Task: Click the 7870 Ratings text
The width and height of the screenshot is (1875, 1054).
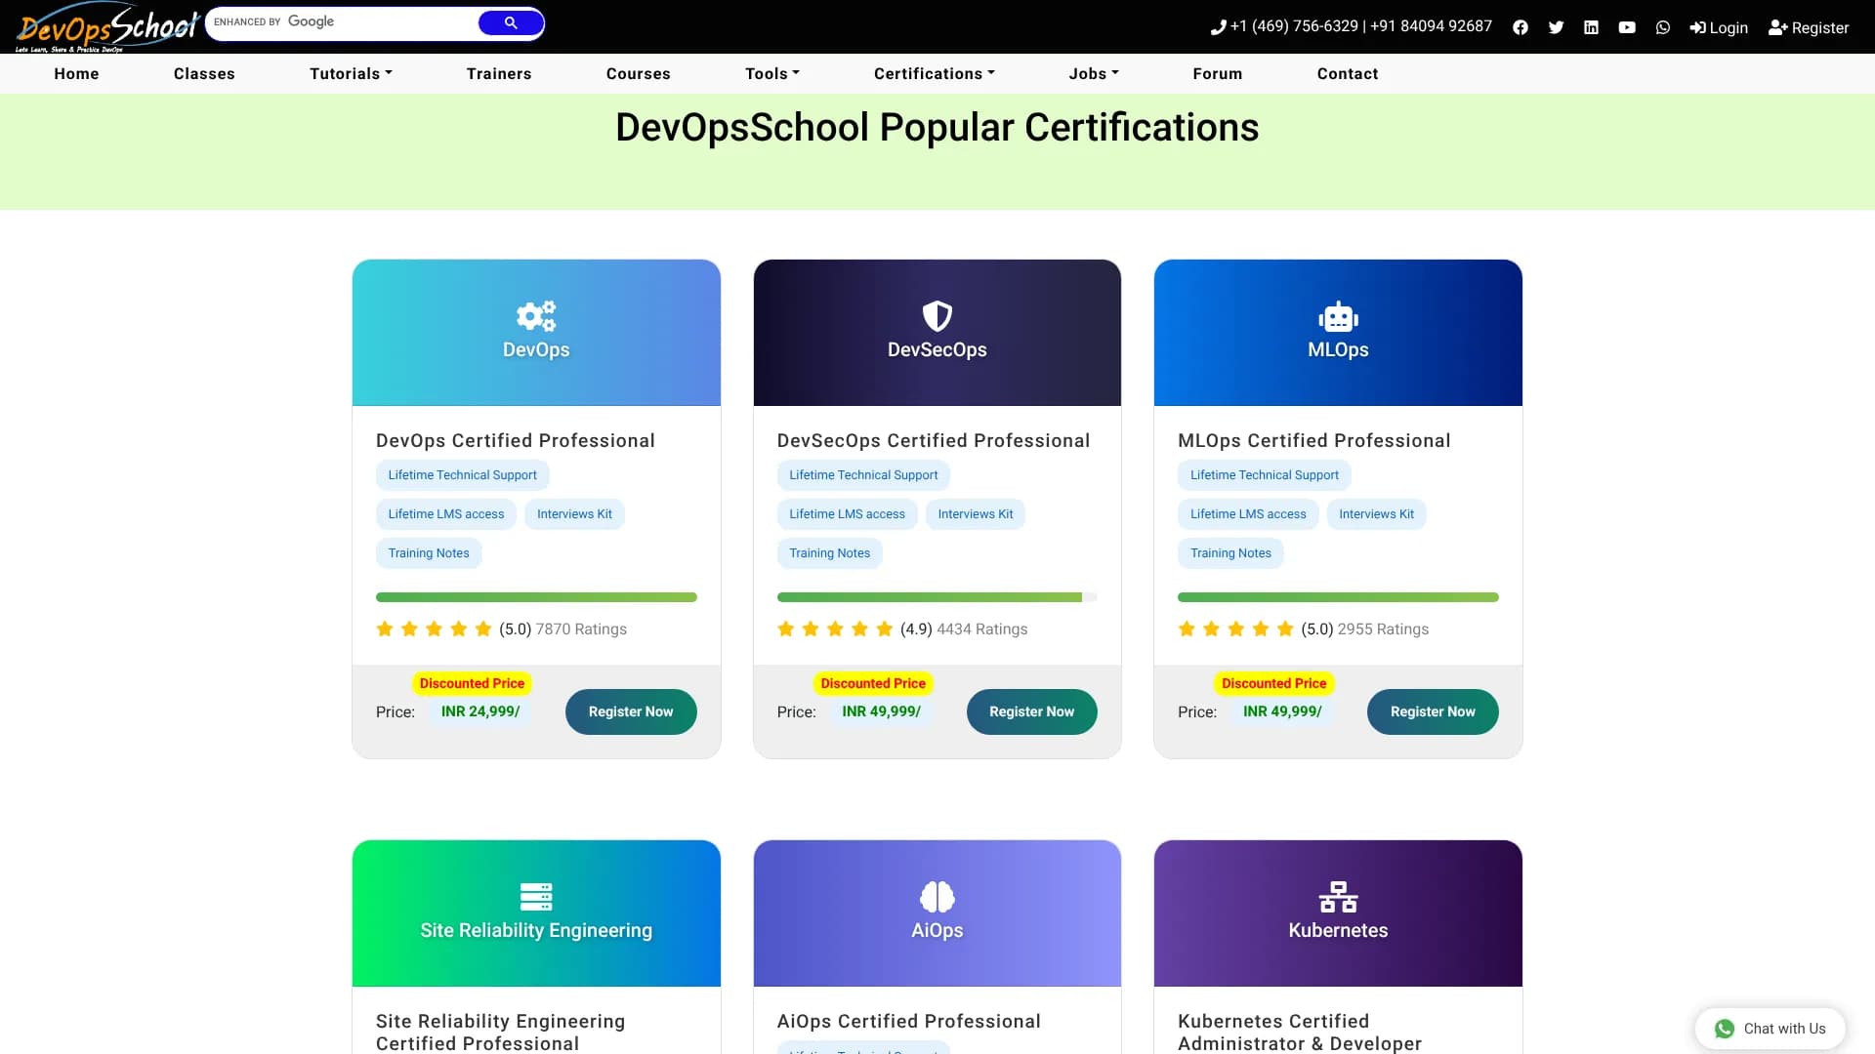Action: click(x=581, y=629)
